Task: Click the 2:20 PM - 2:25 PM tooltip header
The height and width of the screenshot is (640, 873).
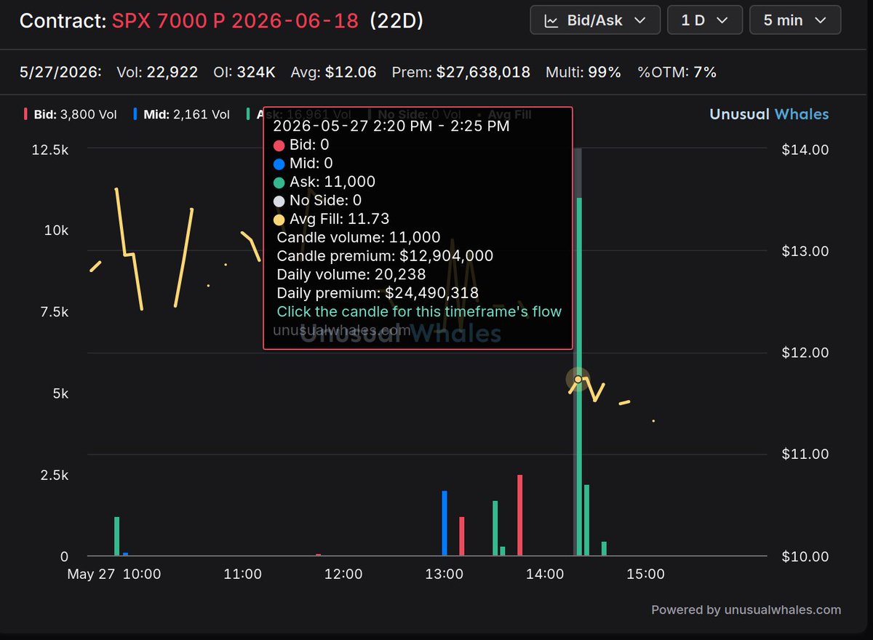Action: coord(391,125)
